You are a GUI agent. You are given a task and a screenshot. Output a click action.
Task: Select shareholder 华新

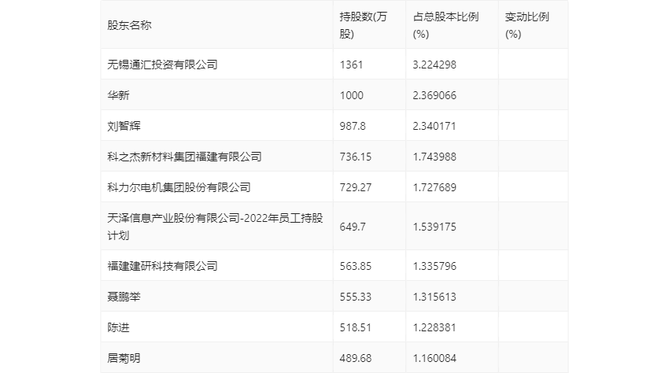pyautogui.click(x=118, y=95)
